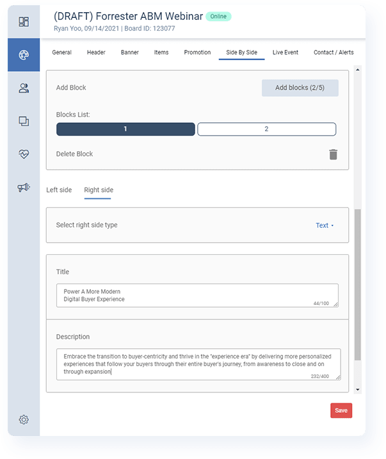
Task: Click the trash icon to delete block
Action: tap(333, 154)
